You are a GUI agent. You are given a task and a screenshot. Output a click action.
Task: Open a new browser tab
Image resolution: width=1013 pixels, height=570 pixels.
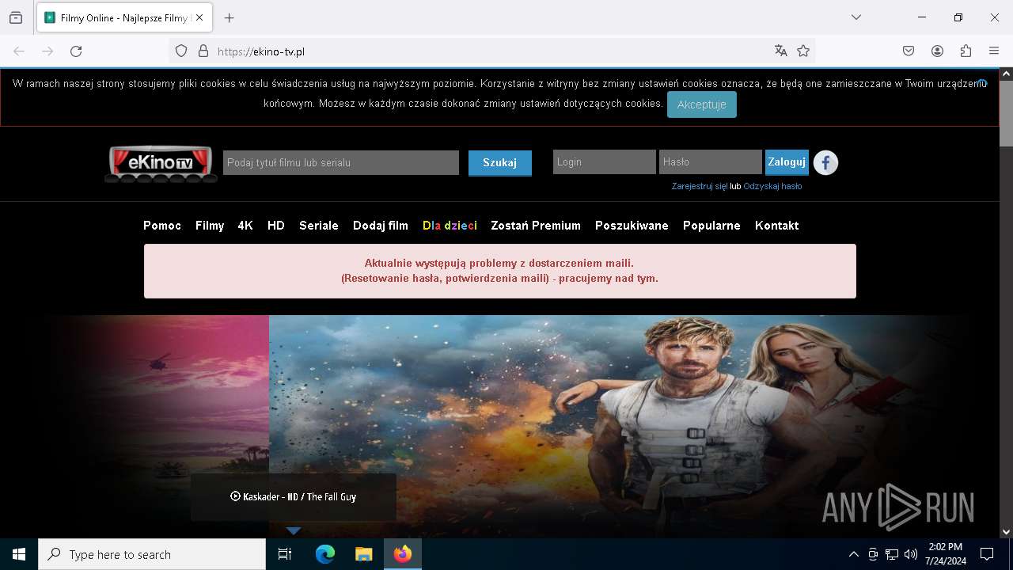pyautogui.click(x=230, y=17)
